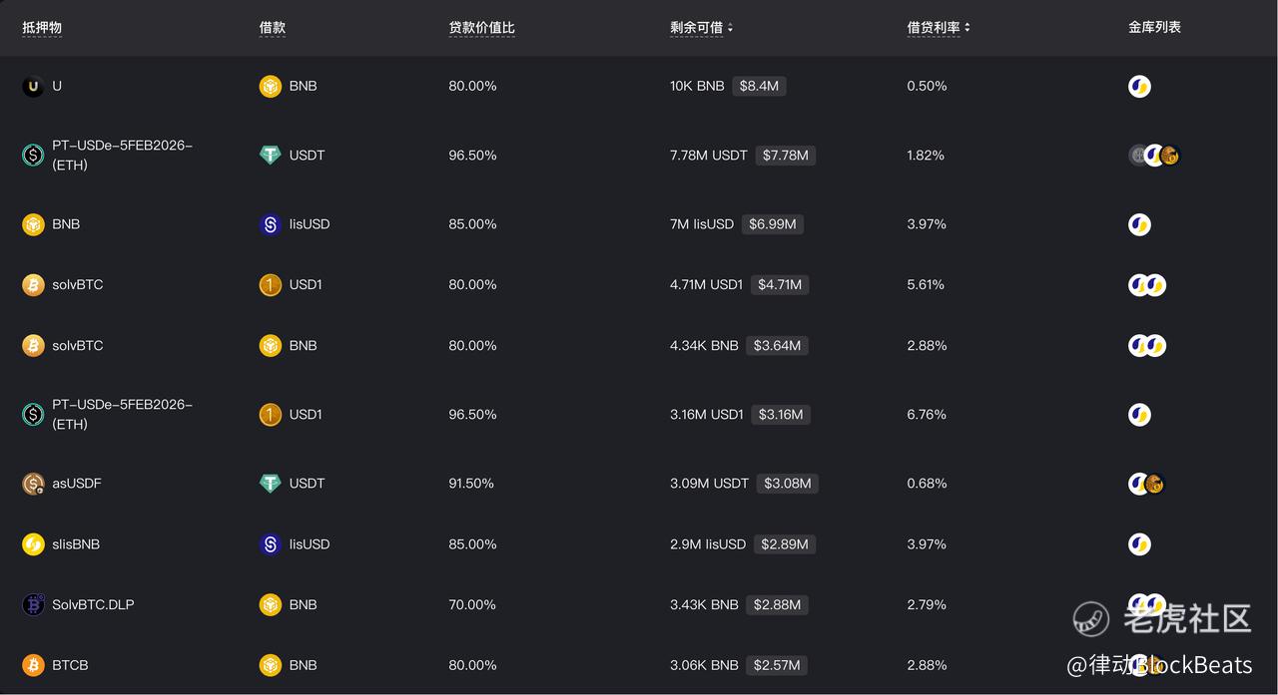Click the 抵押物 column header

click(x=42, y=28)
